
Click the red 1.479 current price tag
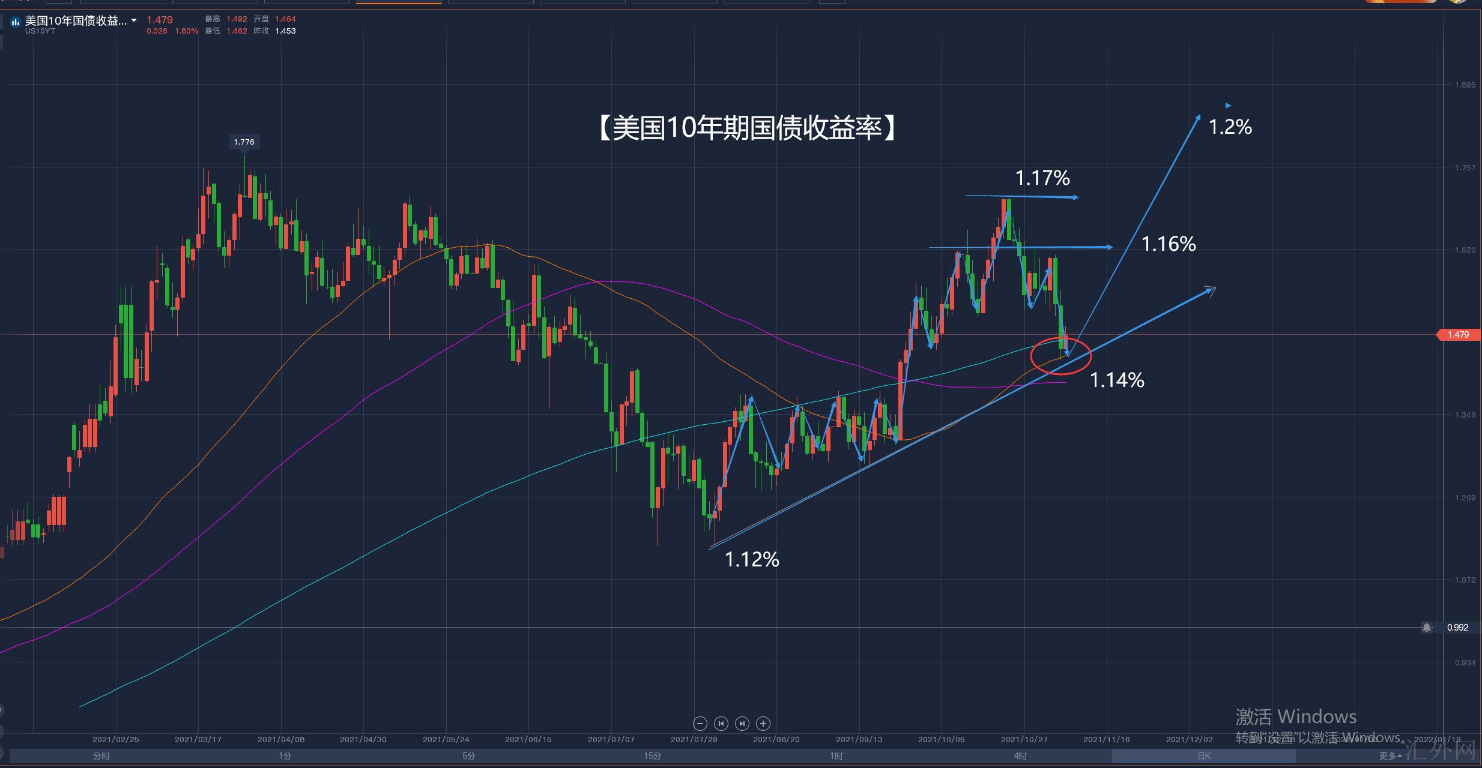click(x=1457, y=335)
